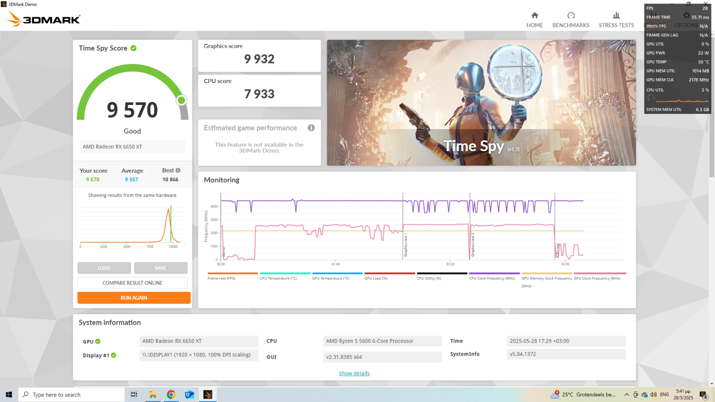The image size is (715, 402).
Task: Click COMPARE RESULT ONLINE button
Action: (132, 283)
